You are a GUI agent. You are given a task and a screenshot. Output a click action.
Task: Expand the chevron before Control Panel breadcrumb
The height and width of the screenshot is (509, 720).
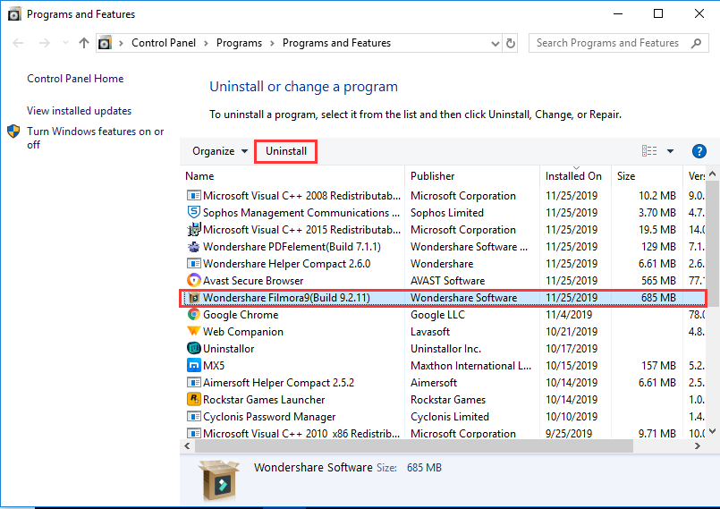(x=122, y=43)
